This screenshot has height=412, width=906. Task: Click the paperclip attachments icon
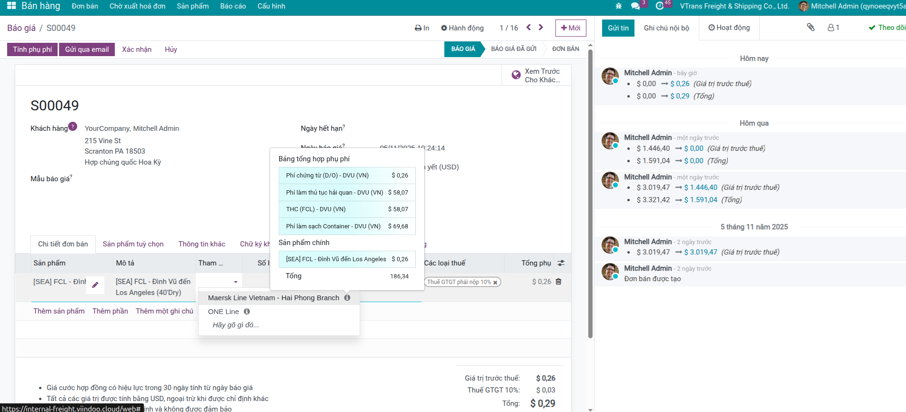pyautogui.click(x=810, y=28)
